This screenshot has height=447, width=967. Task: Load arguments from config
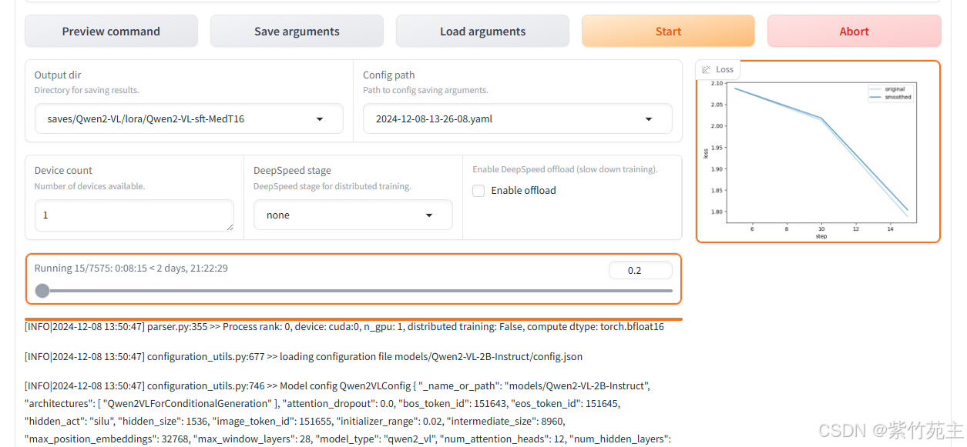482,32
